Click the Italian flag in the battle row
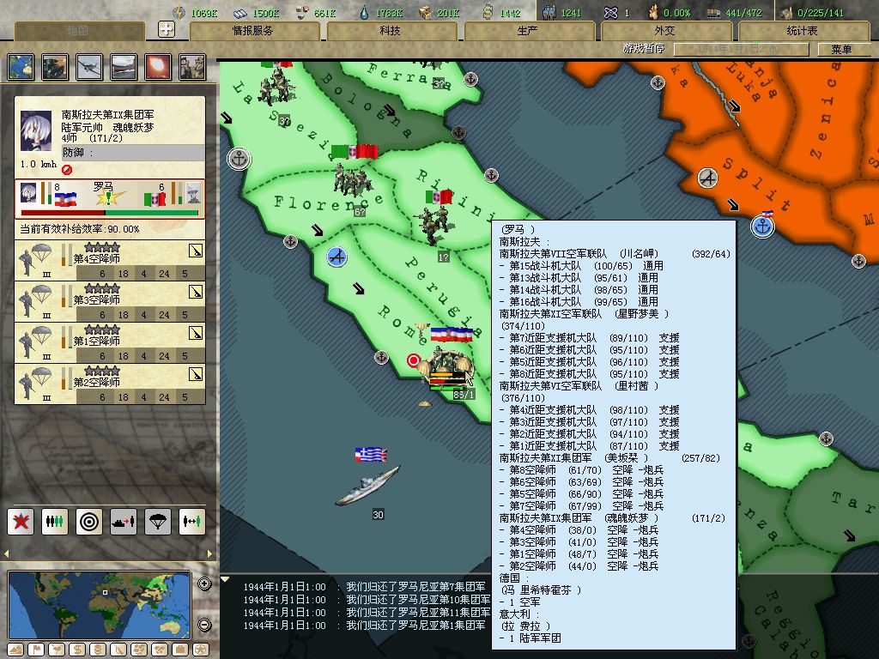Screen dimensions: 879x659 tap(155, 199)
